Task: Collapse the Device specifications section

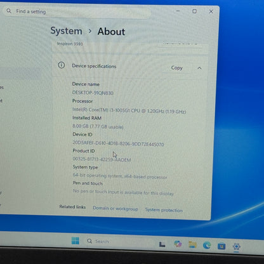Action: point(199,69)
